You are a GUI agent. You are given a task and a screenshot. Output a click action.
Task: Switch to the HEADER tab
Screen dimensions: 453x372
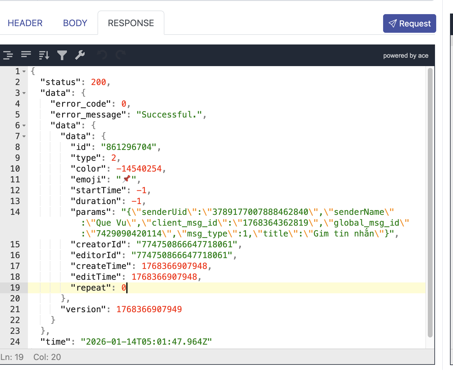click(25, 23)
